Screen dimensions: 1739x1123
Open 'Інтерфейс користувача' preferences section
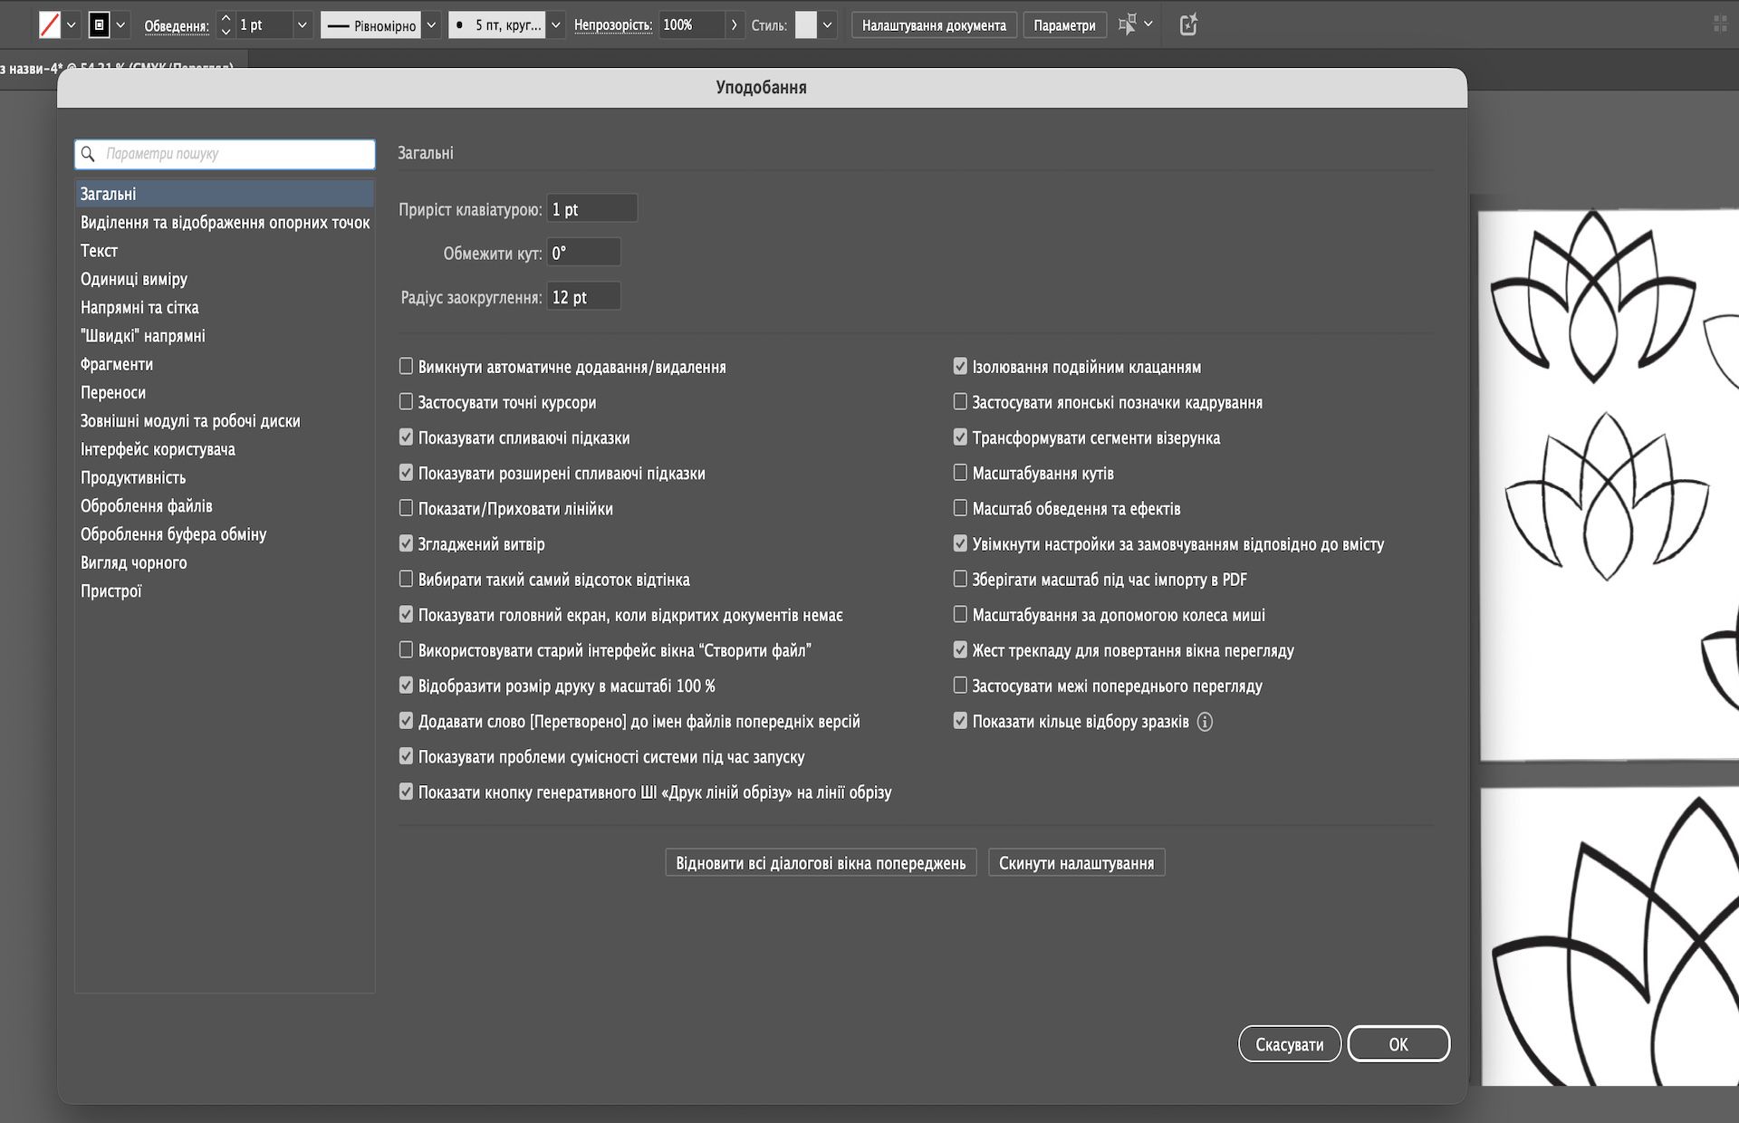158,449
